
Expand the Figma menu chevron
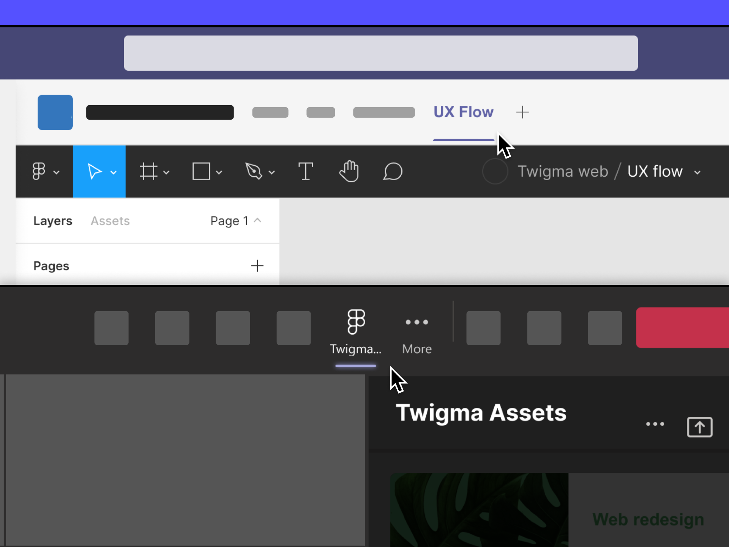click(57, 172)
